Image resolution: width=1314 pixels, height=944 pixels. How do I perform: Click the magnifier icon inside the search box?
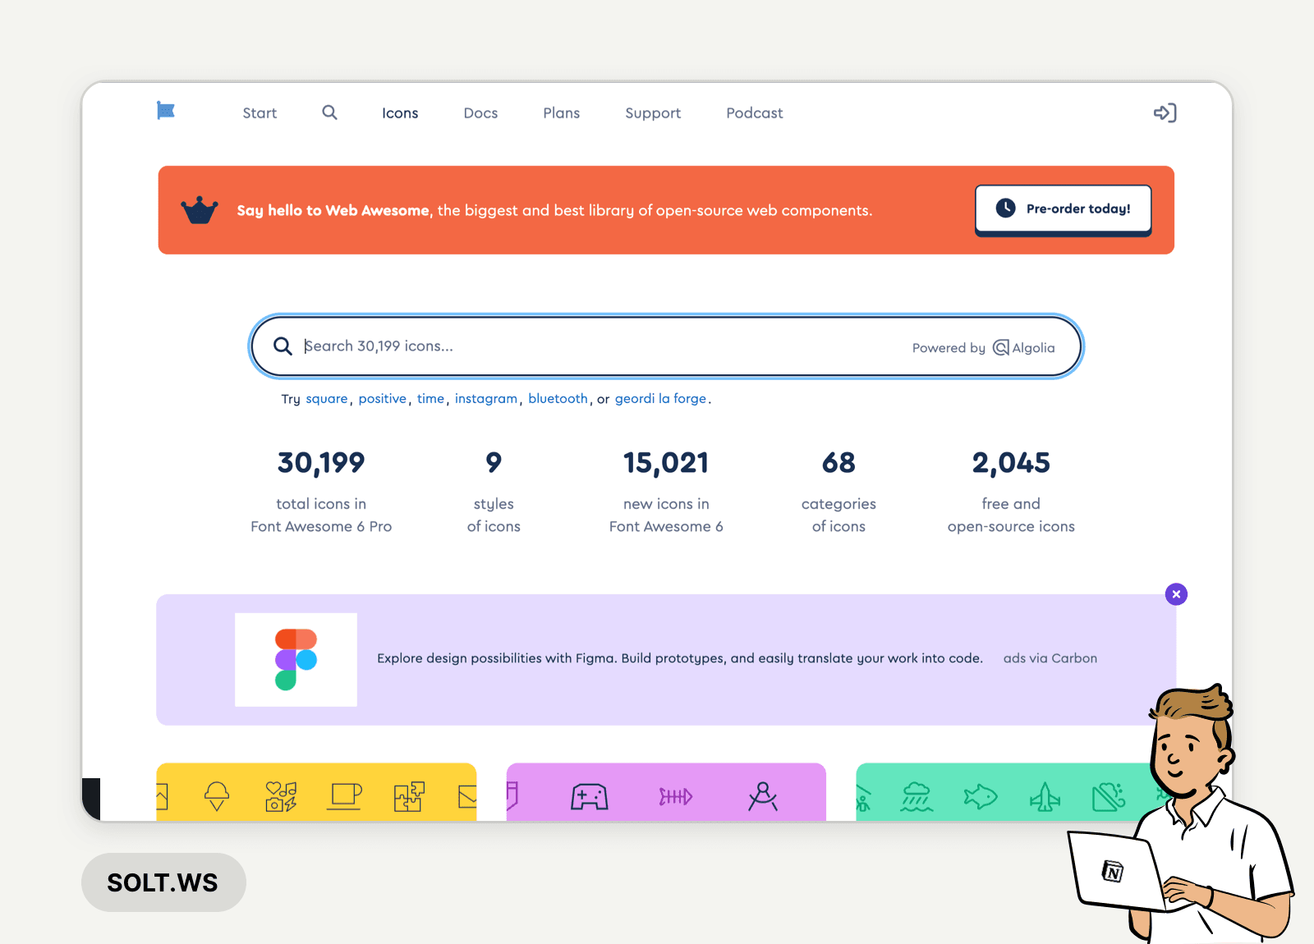pyautogui.click(x=283, y=346)
